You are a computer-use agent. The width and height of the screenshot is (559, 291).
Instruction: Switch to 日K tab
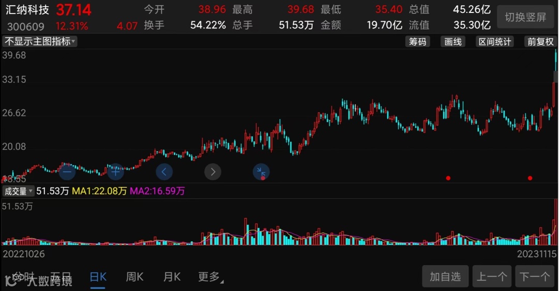(x=98, y=277)
